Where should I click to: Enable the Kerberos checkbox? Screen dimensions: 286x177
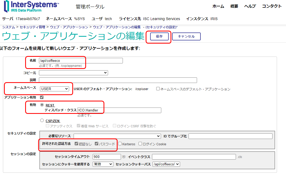point(120,144)
